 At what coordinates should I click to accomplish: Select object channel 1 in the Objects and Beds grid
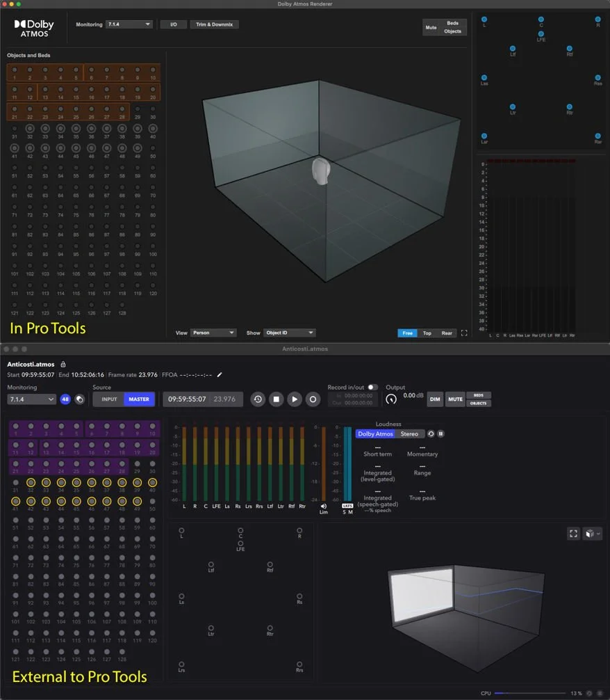point(13,70)
